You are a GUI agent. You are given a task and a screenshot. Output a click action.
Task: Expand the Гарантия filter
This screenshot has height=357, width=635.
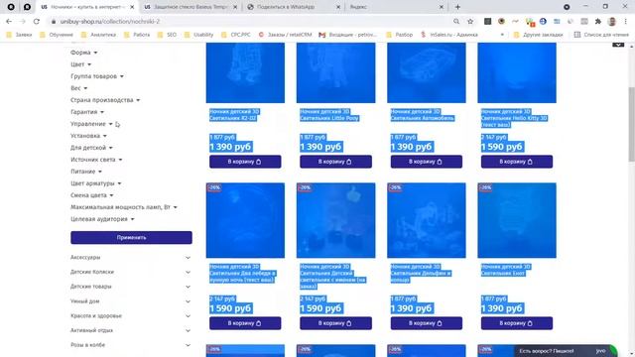click(87, 112)
